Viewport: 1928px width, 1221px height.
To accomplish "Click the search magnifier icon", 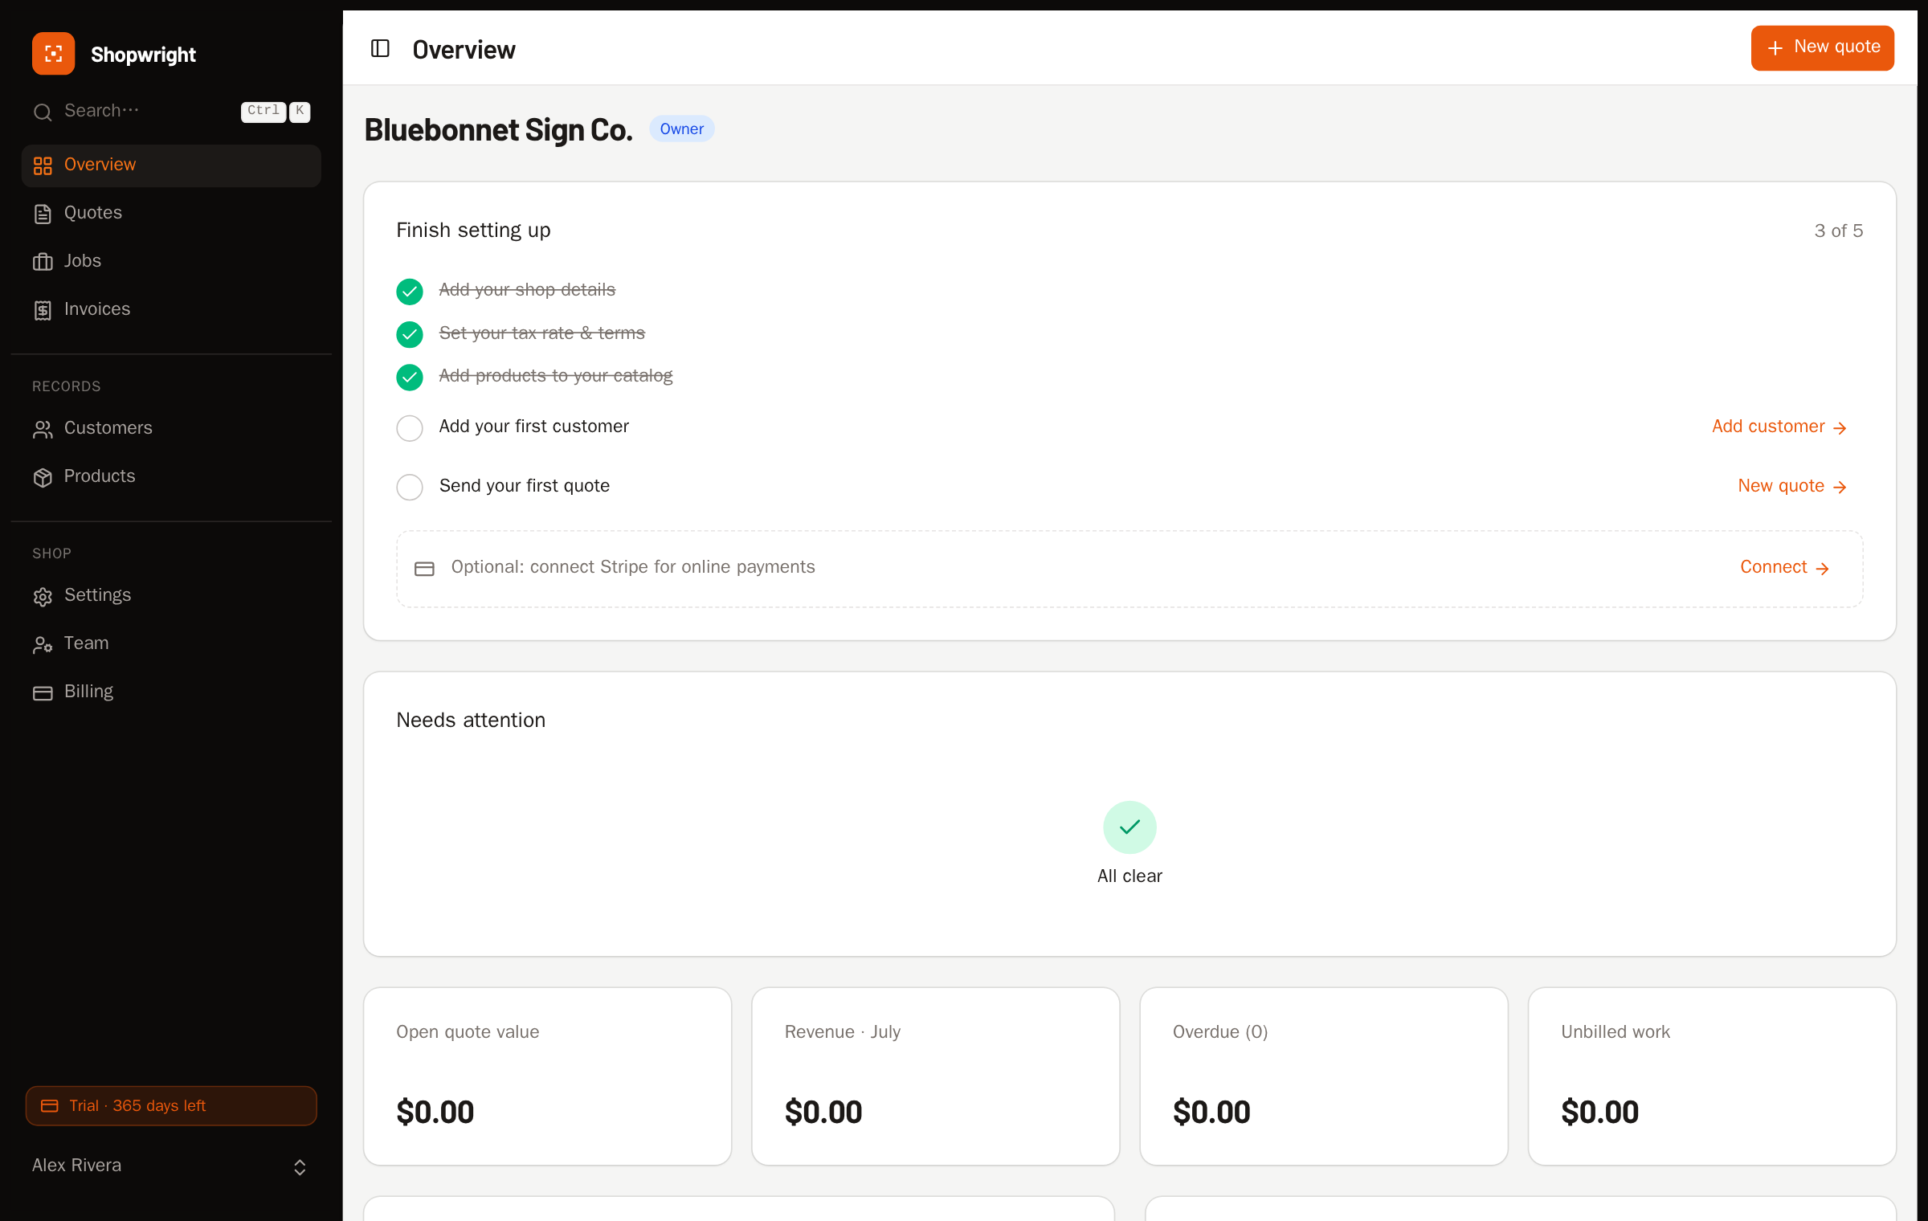I will (43, 112).
